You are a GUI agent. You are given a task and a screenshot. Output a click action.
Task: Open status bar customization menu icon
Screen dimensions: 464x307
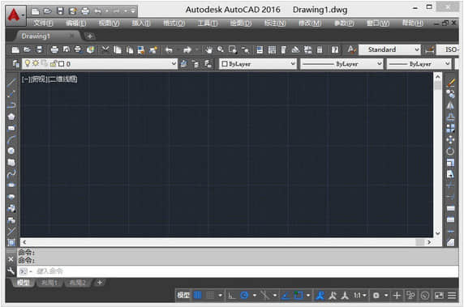(x=452, y=295)
